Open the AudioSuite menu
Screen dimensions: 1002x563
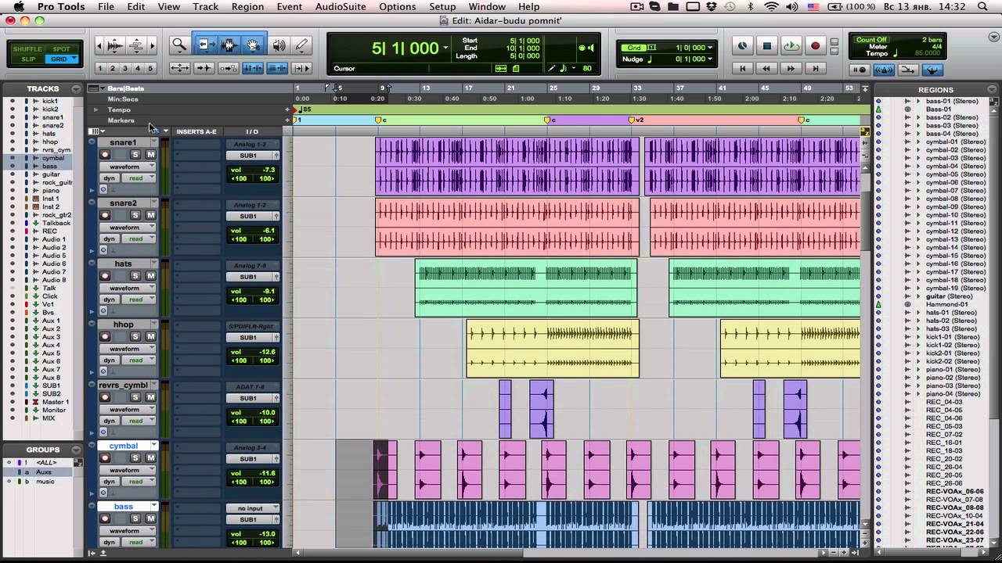point(341,7)
